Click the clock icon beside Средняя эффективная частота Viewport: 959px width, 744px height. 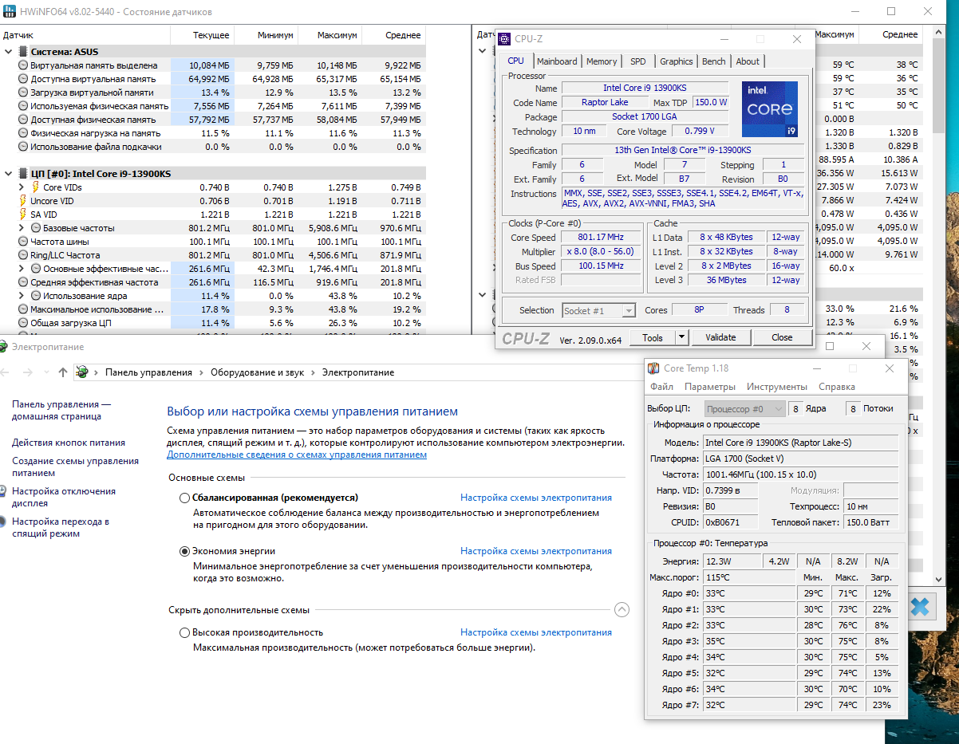coord(23,282)
